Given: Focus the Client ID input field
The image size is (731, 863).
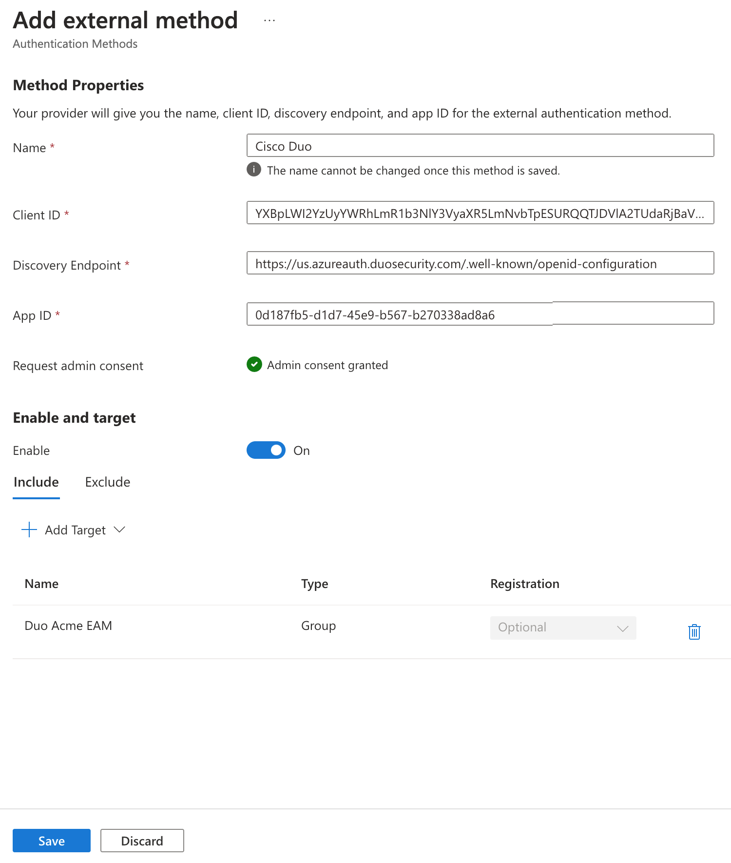Looking at the screenshot, I should (480, 213).
